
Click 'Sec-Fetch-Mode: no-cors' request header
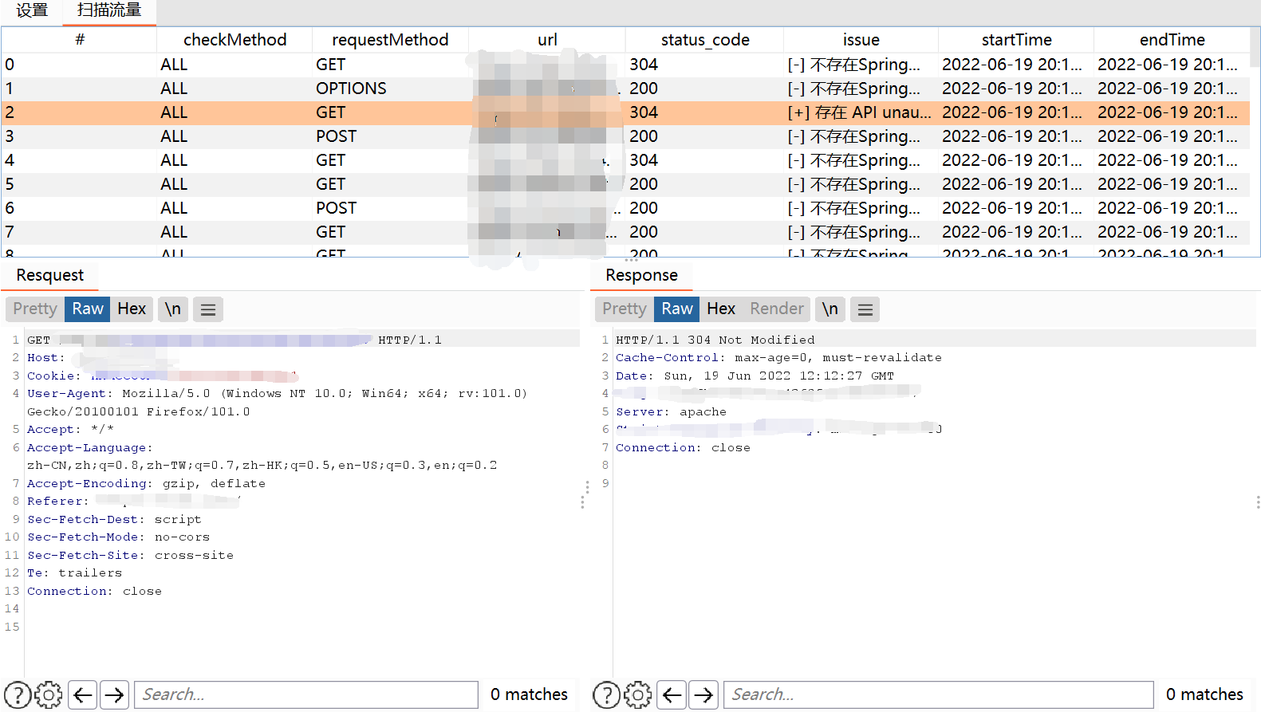118,537
